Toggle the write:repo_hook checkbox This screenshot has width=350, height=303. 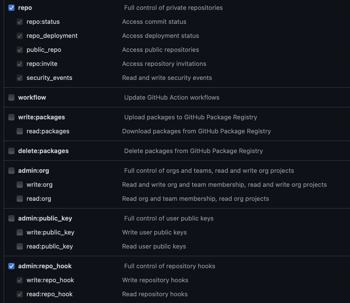click(20, 280)
